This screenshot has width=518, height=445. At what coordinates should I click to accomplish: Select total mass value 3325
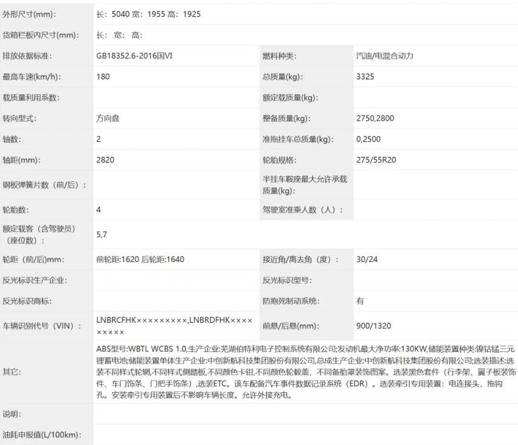(365, 77)
